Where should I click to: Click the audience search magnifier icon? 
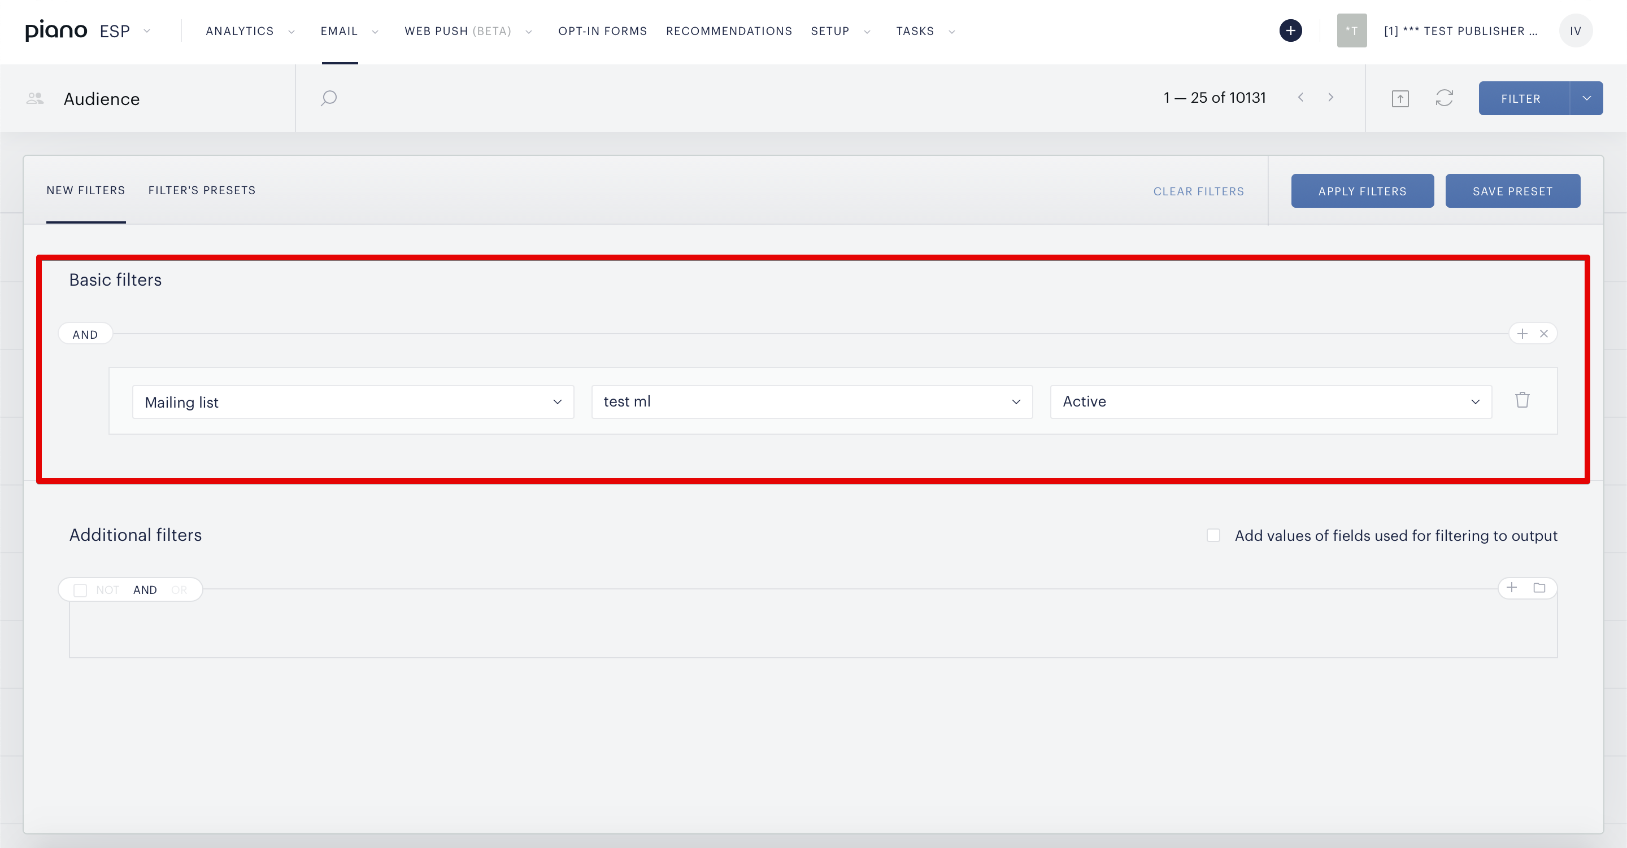pos(328,98)
